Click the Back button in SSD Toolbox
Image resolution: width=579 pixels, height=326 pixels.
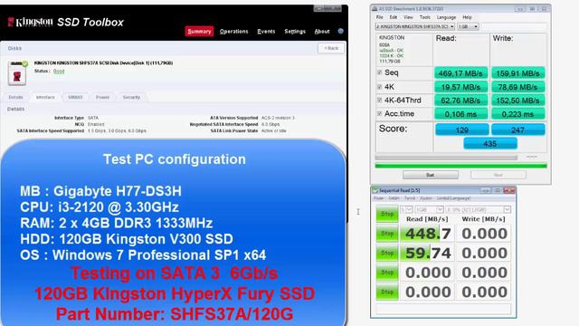point(331,48)
